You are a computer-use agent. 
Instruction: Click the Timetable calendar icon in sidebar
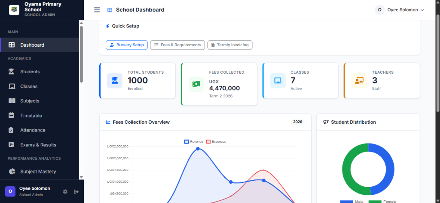pos(11,116)
